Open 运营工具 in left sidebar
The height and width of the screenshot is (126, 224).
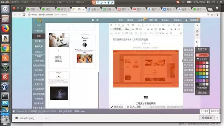click(39, 52)
